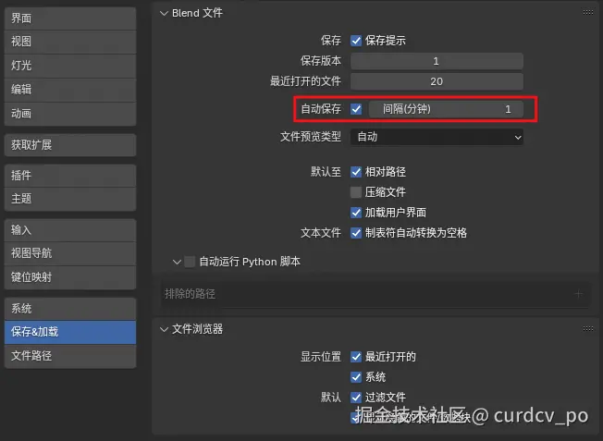The height and width of the screenshot is (441, 603).
Task: Toggle the 最近打开的 checkbox
Action: point(356,357)
